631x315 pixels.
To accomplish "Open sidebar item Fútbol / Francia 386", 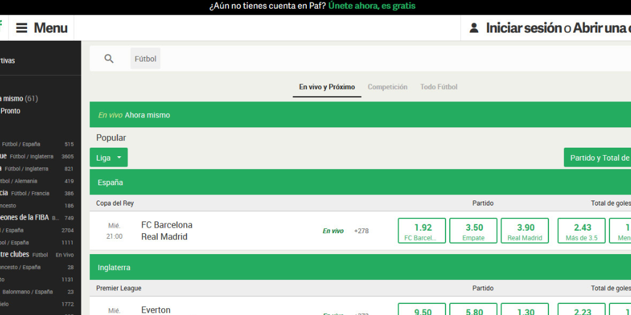I will pyautogui.click(x=37, y=193).
